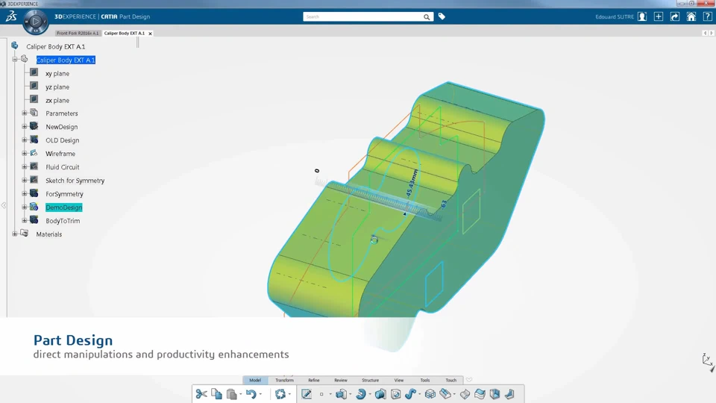Switch to Front Fork R2016x A.1 tab
716x403 pixels.
78,33
